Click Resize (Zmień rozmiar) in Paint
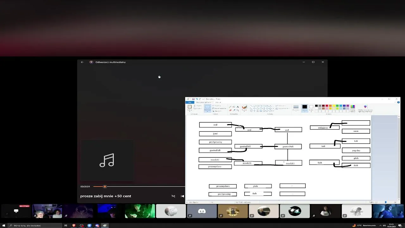The image size is (405, 228). 219,108
